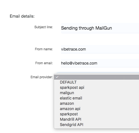The width and height of the screenshot is (139, 133).
Task: Pick elastic email from the dropdown
Action: tap(96, 98)
